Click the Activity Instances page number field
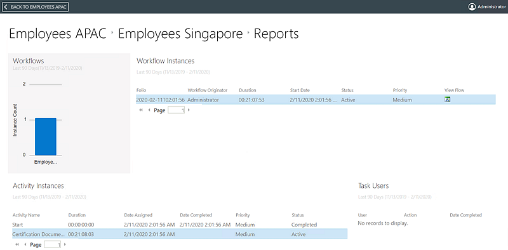Viewport: 508px width, 250px height. tap(53, 244)
